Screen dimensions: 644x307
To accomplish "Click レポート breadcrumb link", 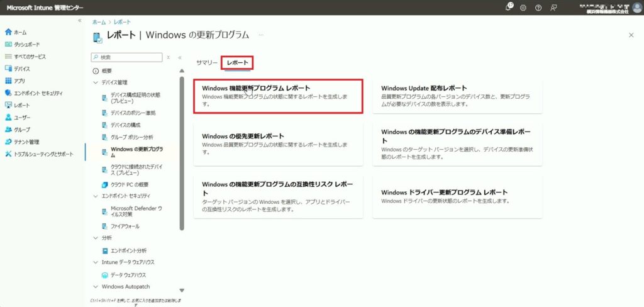I will [x=122, y=22].
